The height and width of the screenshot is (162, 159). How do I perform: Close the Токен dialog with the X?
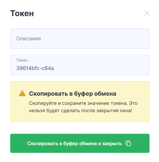click(147, 13)
